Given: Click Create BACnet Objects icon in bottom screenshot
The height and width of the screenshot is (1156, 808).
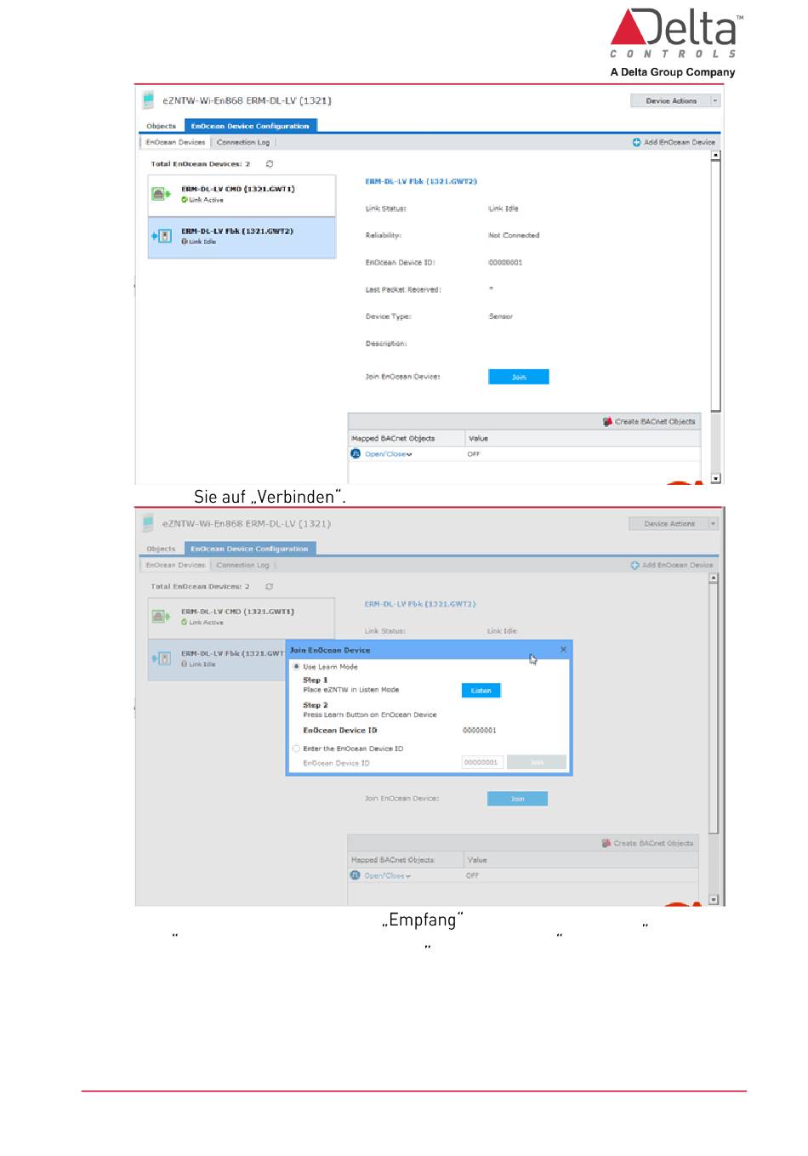Looking at the screenshot, I should [x=606, y=843].
